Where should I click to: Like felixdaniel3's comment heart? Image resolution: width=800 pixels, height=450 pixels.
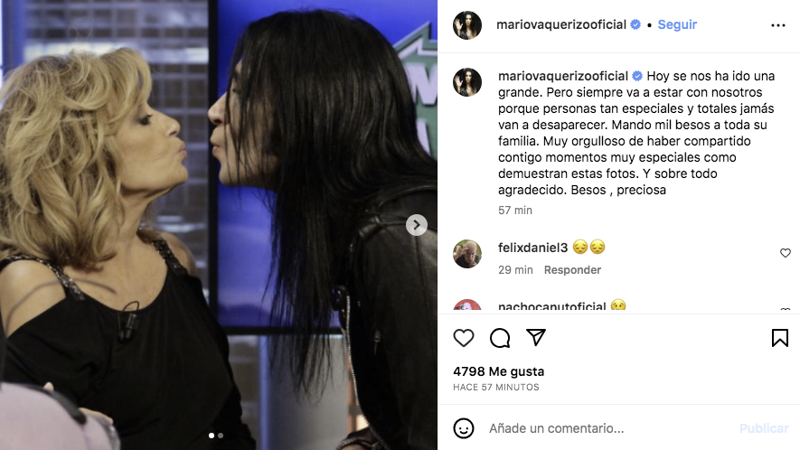[x=786, y=253]
